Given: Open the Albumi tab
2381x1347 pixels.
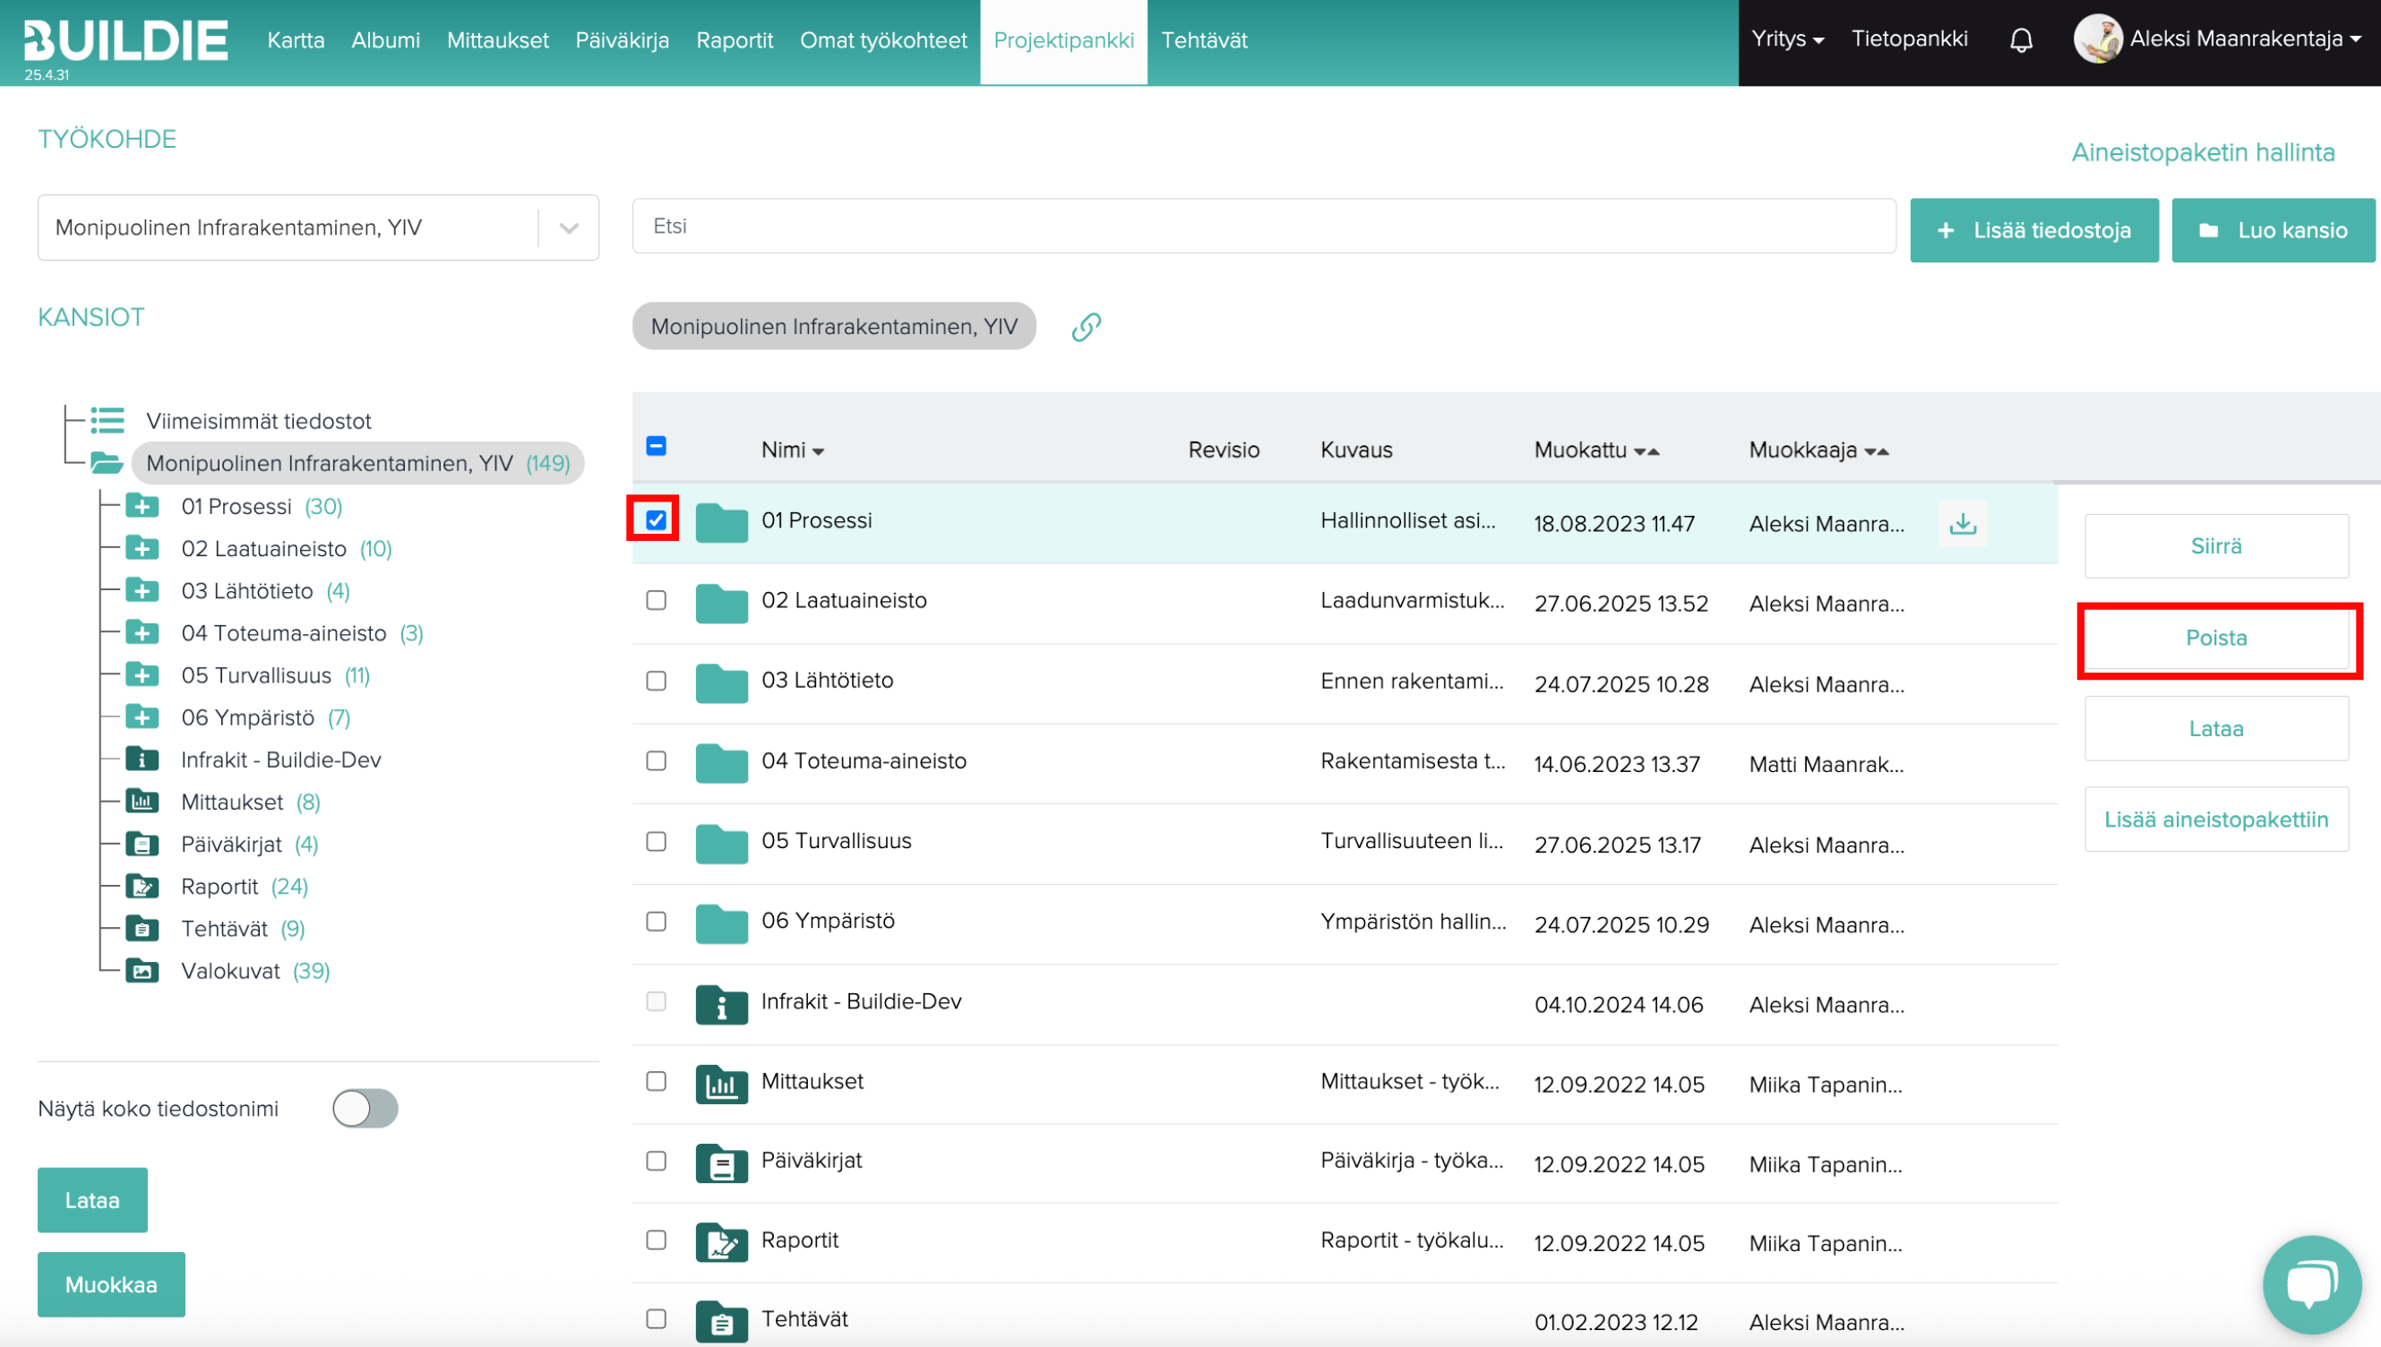Looking at the screenshot, I should coord(386,39).
